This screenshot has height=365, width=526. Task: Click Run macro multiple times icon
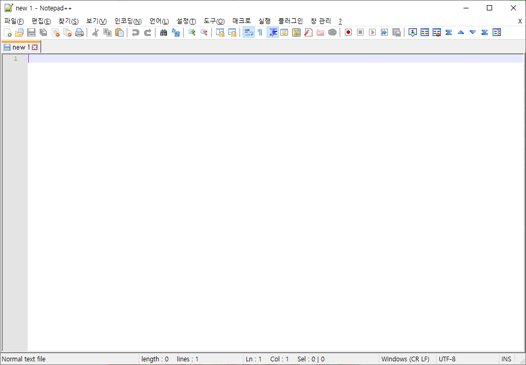point(385,32)
